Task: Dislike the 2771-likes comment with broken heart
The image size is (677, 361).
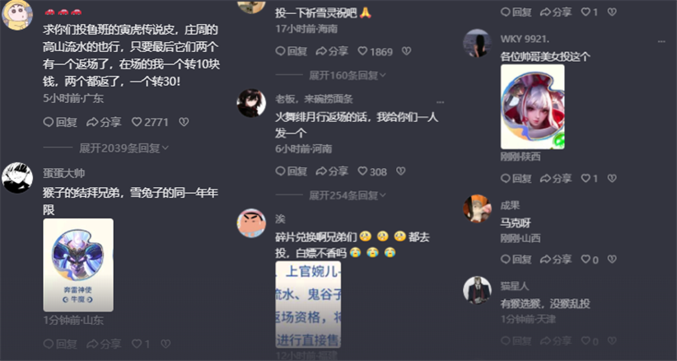Action: (x=184, y=122)
